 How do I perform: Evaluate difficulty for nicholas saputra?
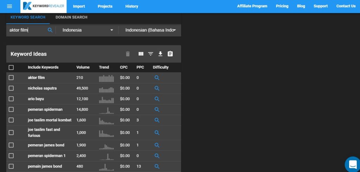click(x=157, y=88)
